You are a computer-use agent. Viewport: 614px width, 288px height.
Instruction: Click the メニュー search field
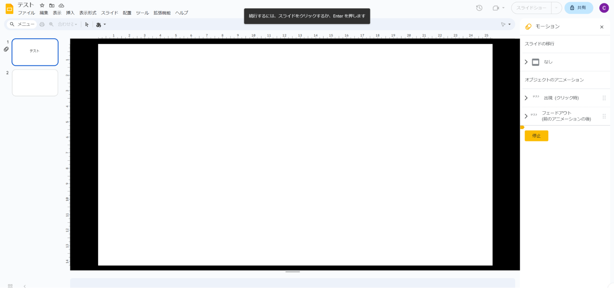(x=22, y=24)
